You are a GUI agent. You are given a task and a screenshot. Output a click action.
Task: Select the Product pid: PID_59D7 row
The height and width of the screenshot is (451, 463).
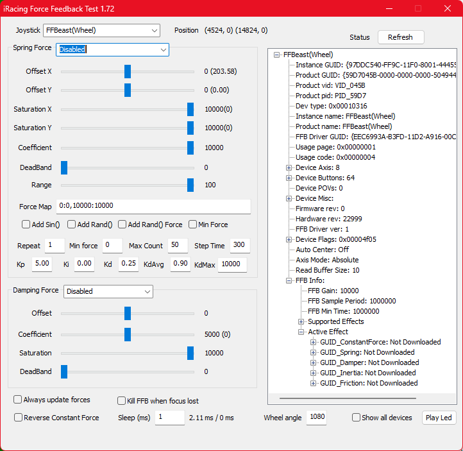pos(331,96)
